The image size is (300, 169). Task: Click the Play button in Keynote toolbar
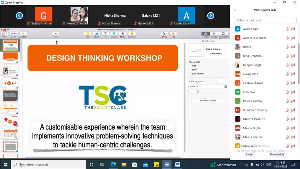click(x=56, y=33)
